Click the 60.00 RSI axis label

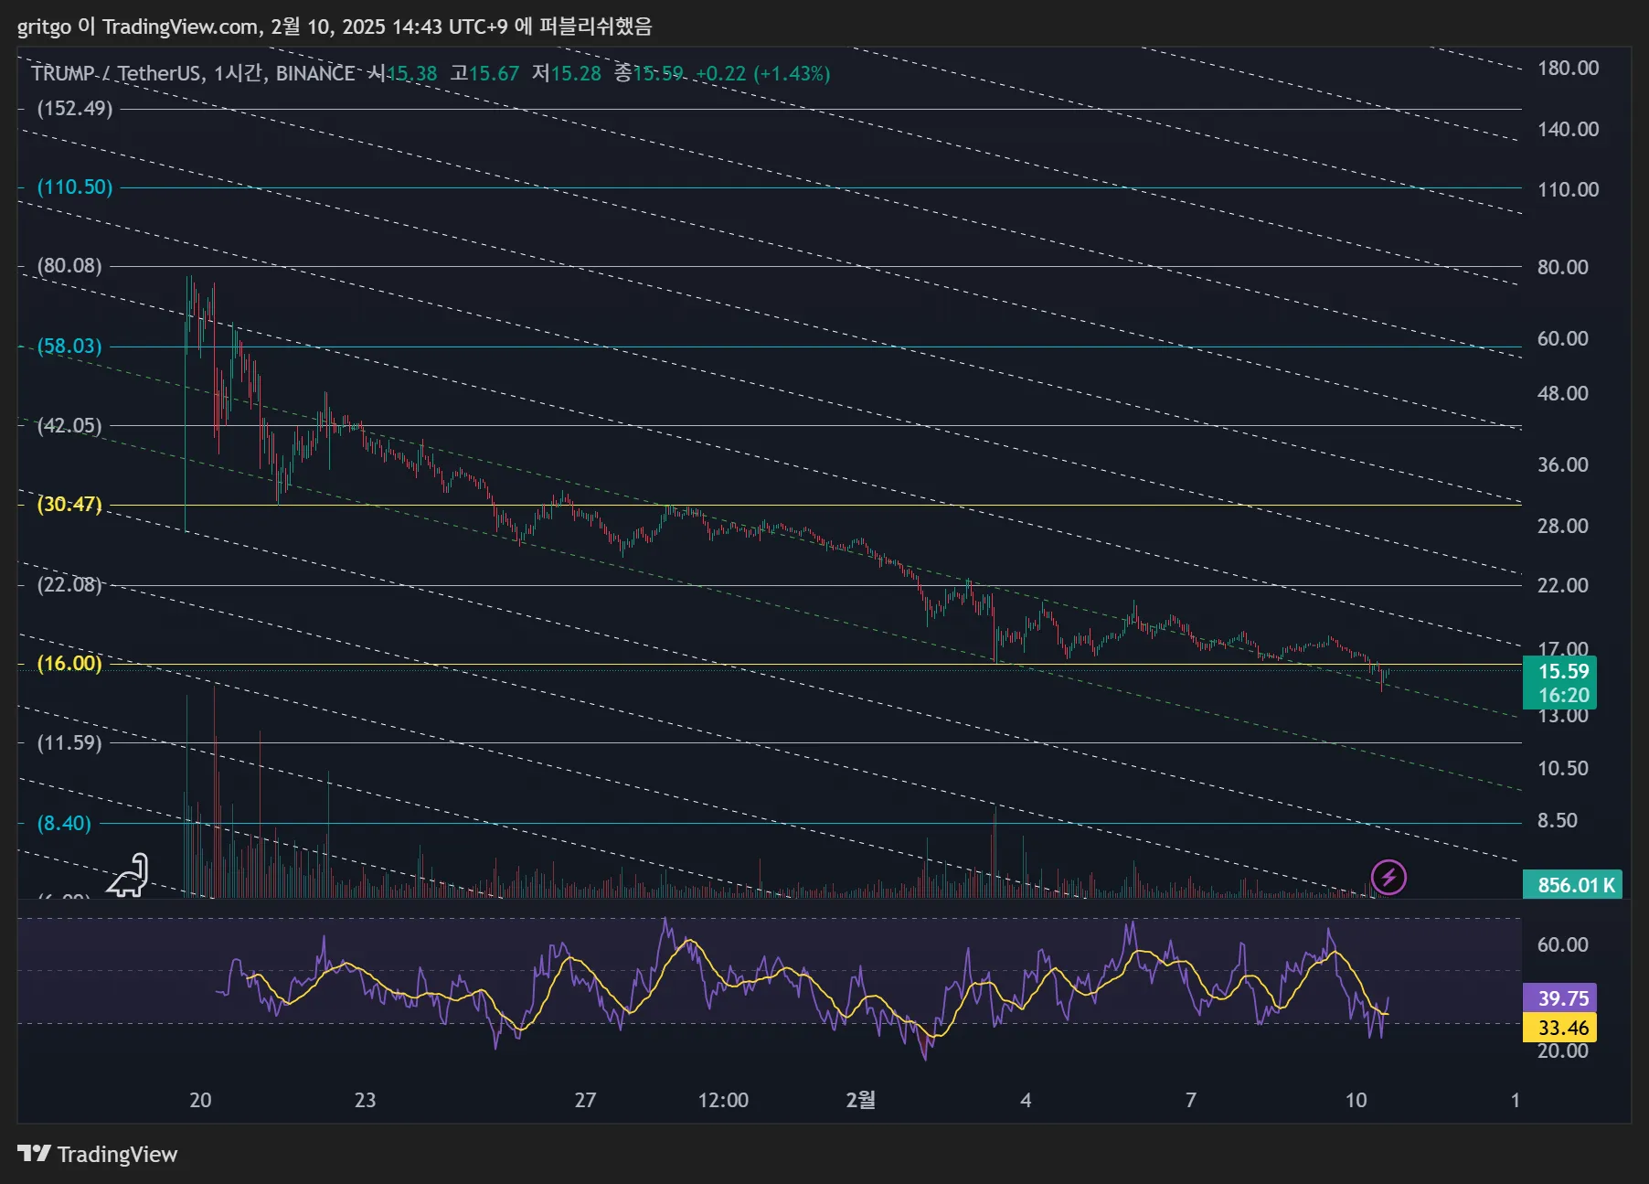point(1562,944)
